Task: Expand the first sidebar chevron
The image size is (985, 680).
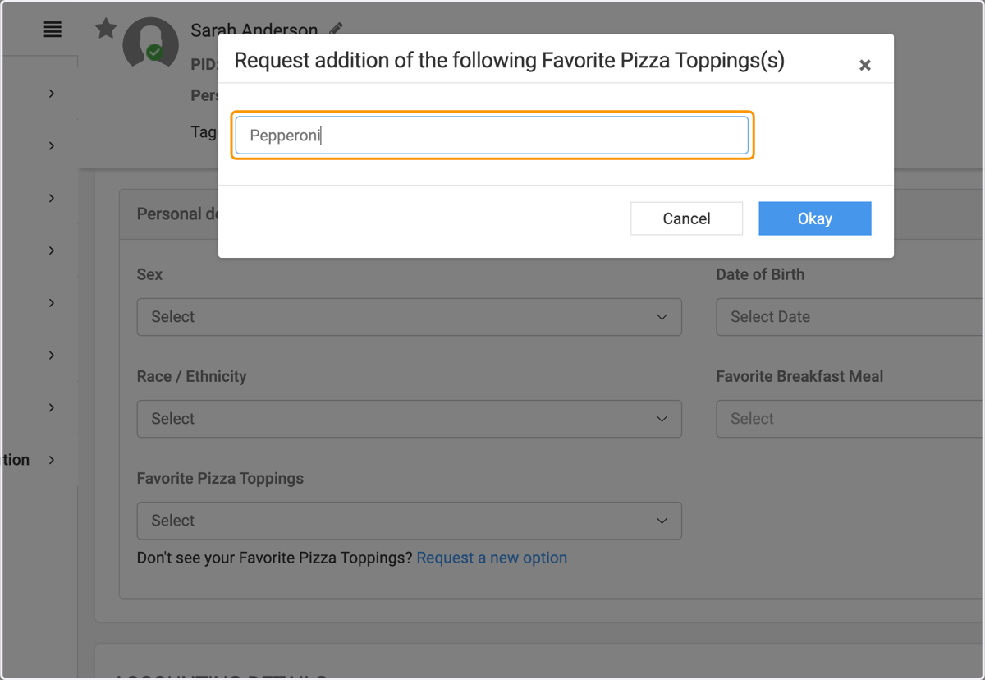Action: tap(51, 94)
